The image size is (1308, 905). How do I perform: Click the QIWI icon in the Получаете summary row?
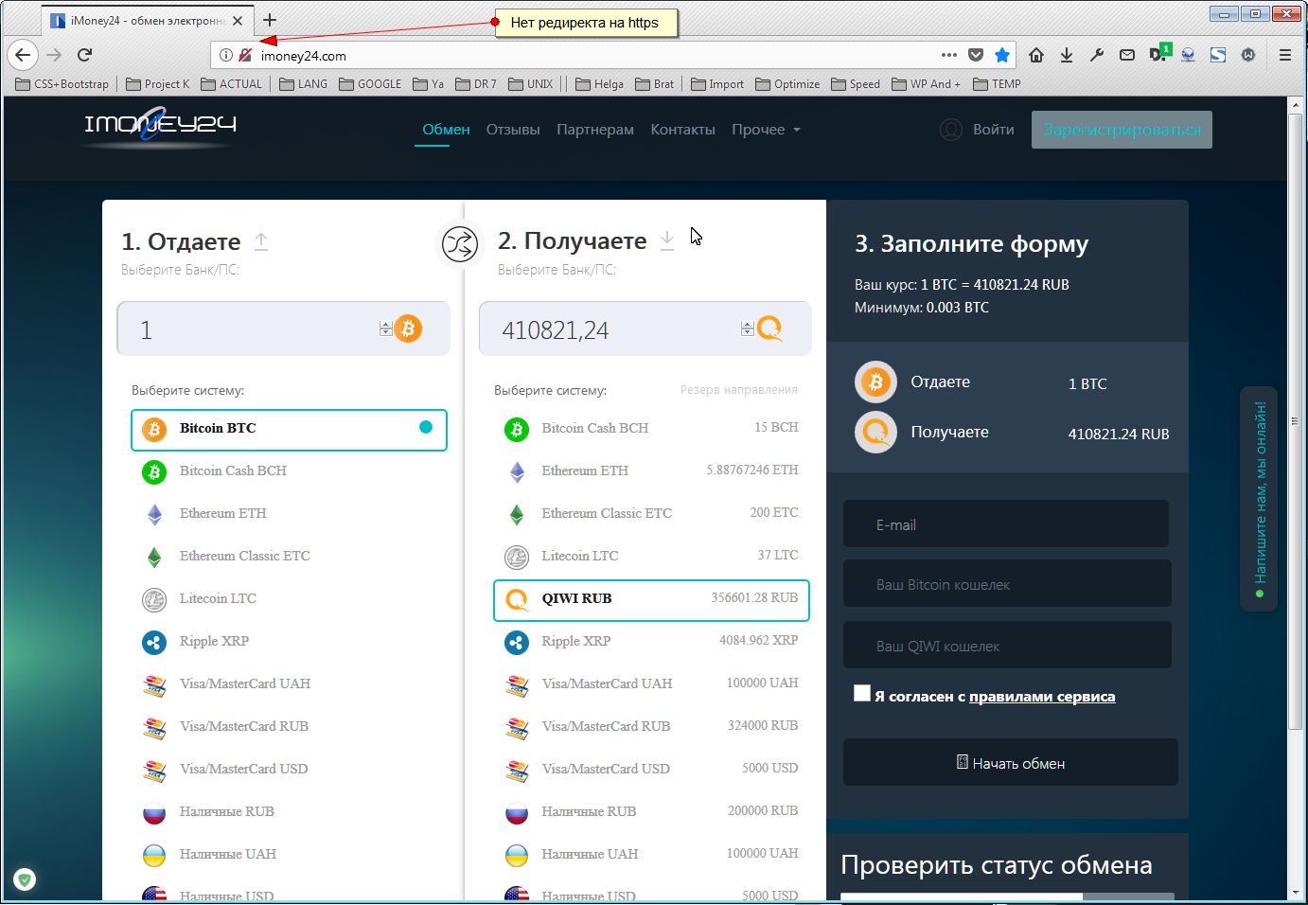(875, 433)
